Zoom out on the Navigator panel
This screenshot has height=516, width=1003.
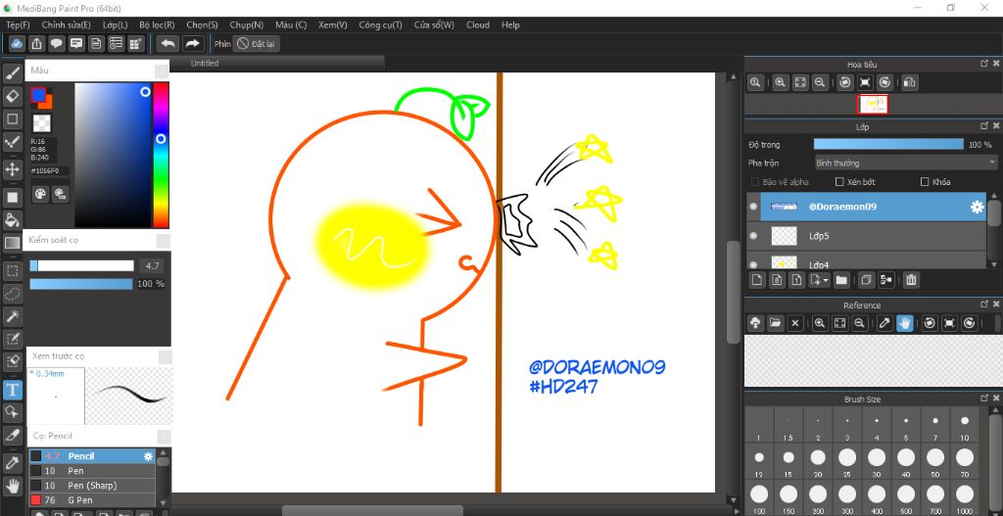click(820, 82)
